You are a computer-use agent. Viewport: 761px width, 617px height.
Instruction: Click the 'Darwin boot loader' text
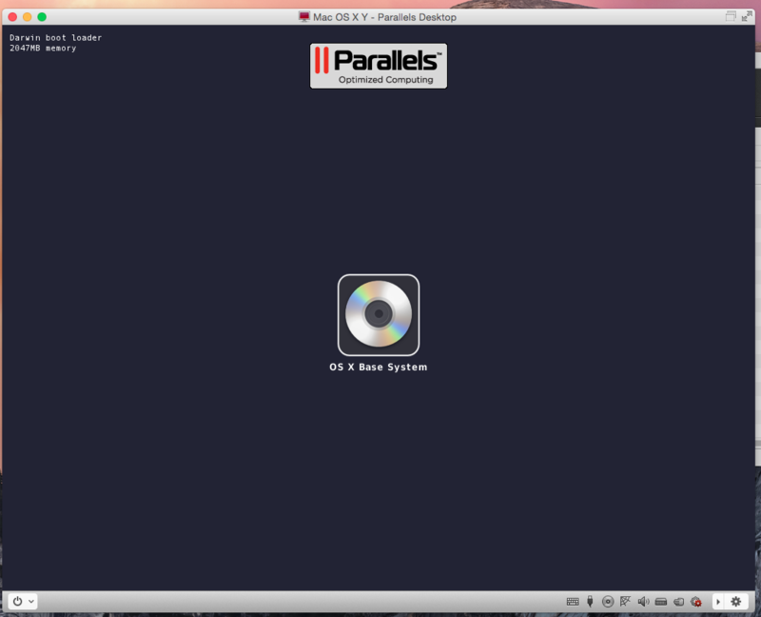56,37
